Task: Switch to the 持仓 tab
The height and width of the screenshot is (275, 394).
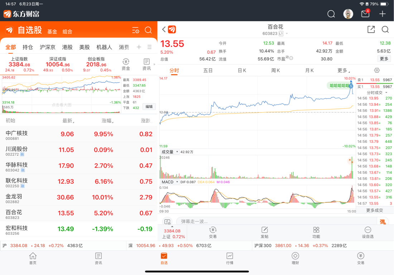Action: 27,47
